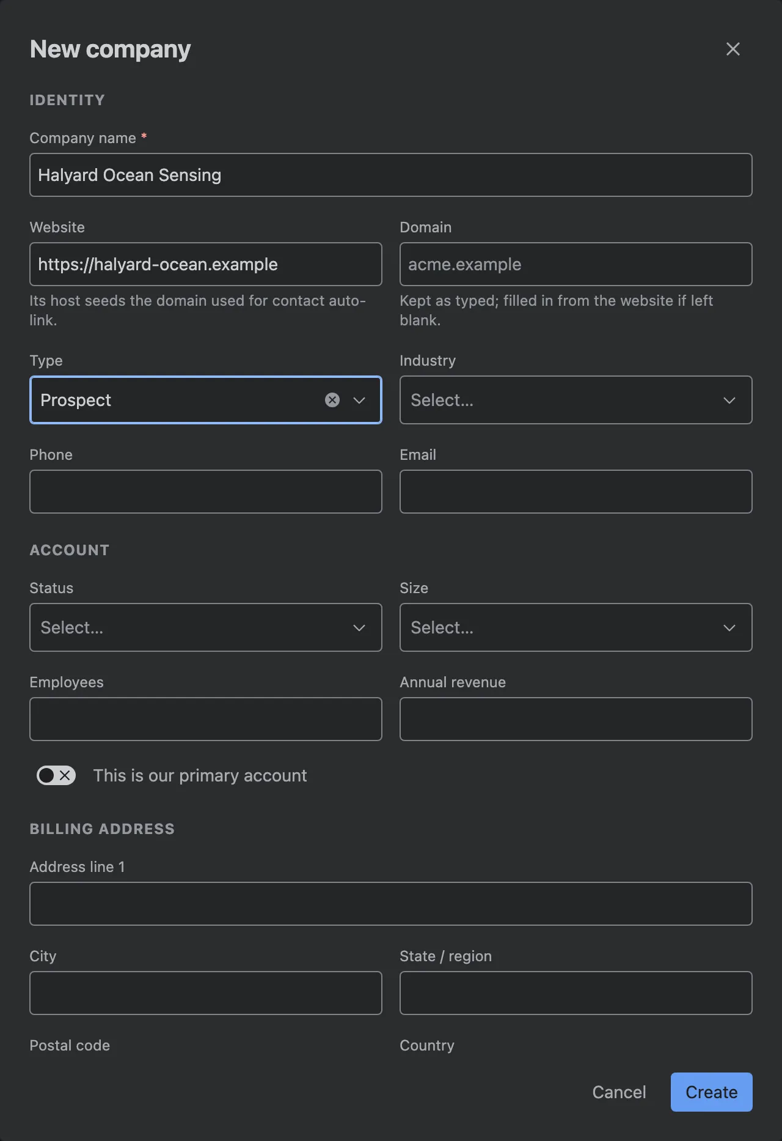Open the Size dropdown

pyautogui.click(x=576, y=627)
